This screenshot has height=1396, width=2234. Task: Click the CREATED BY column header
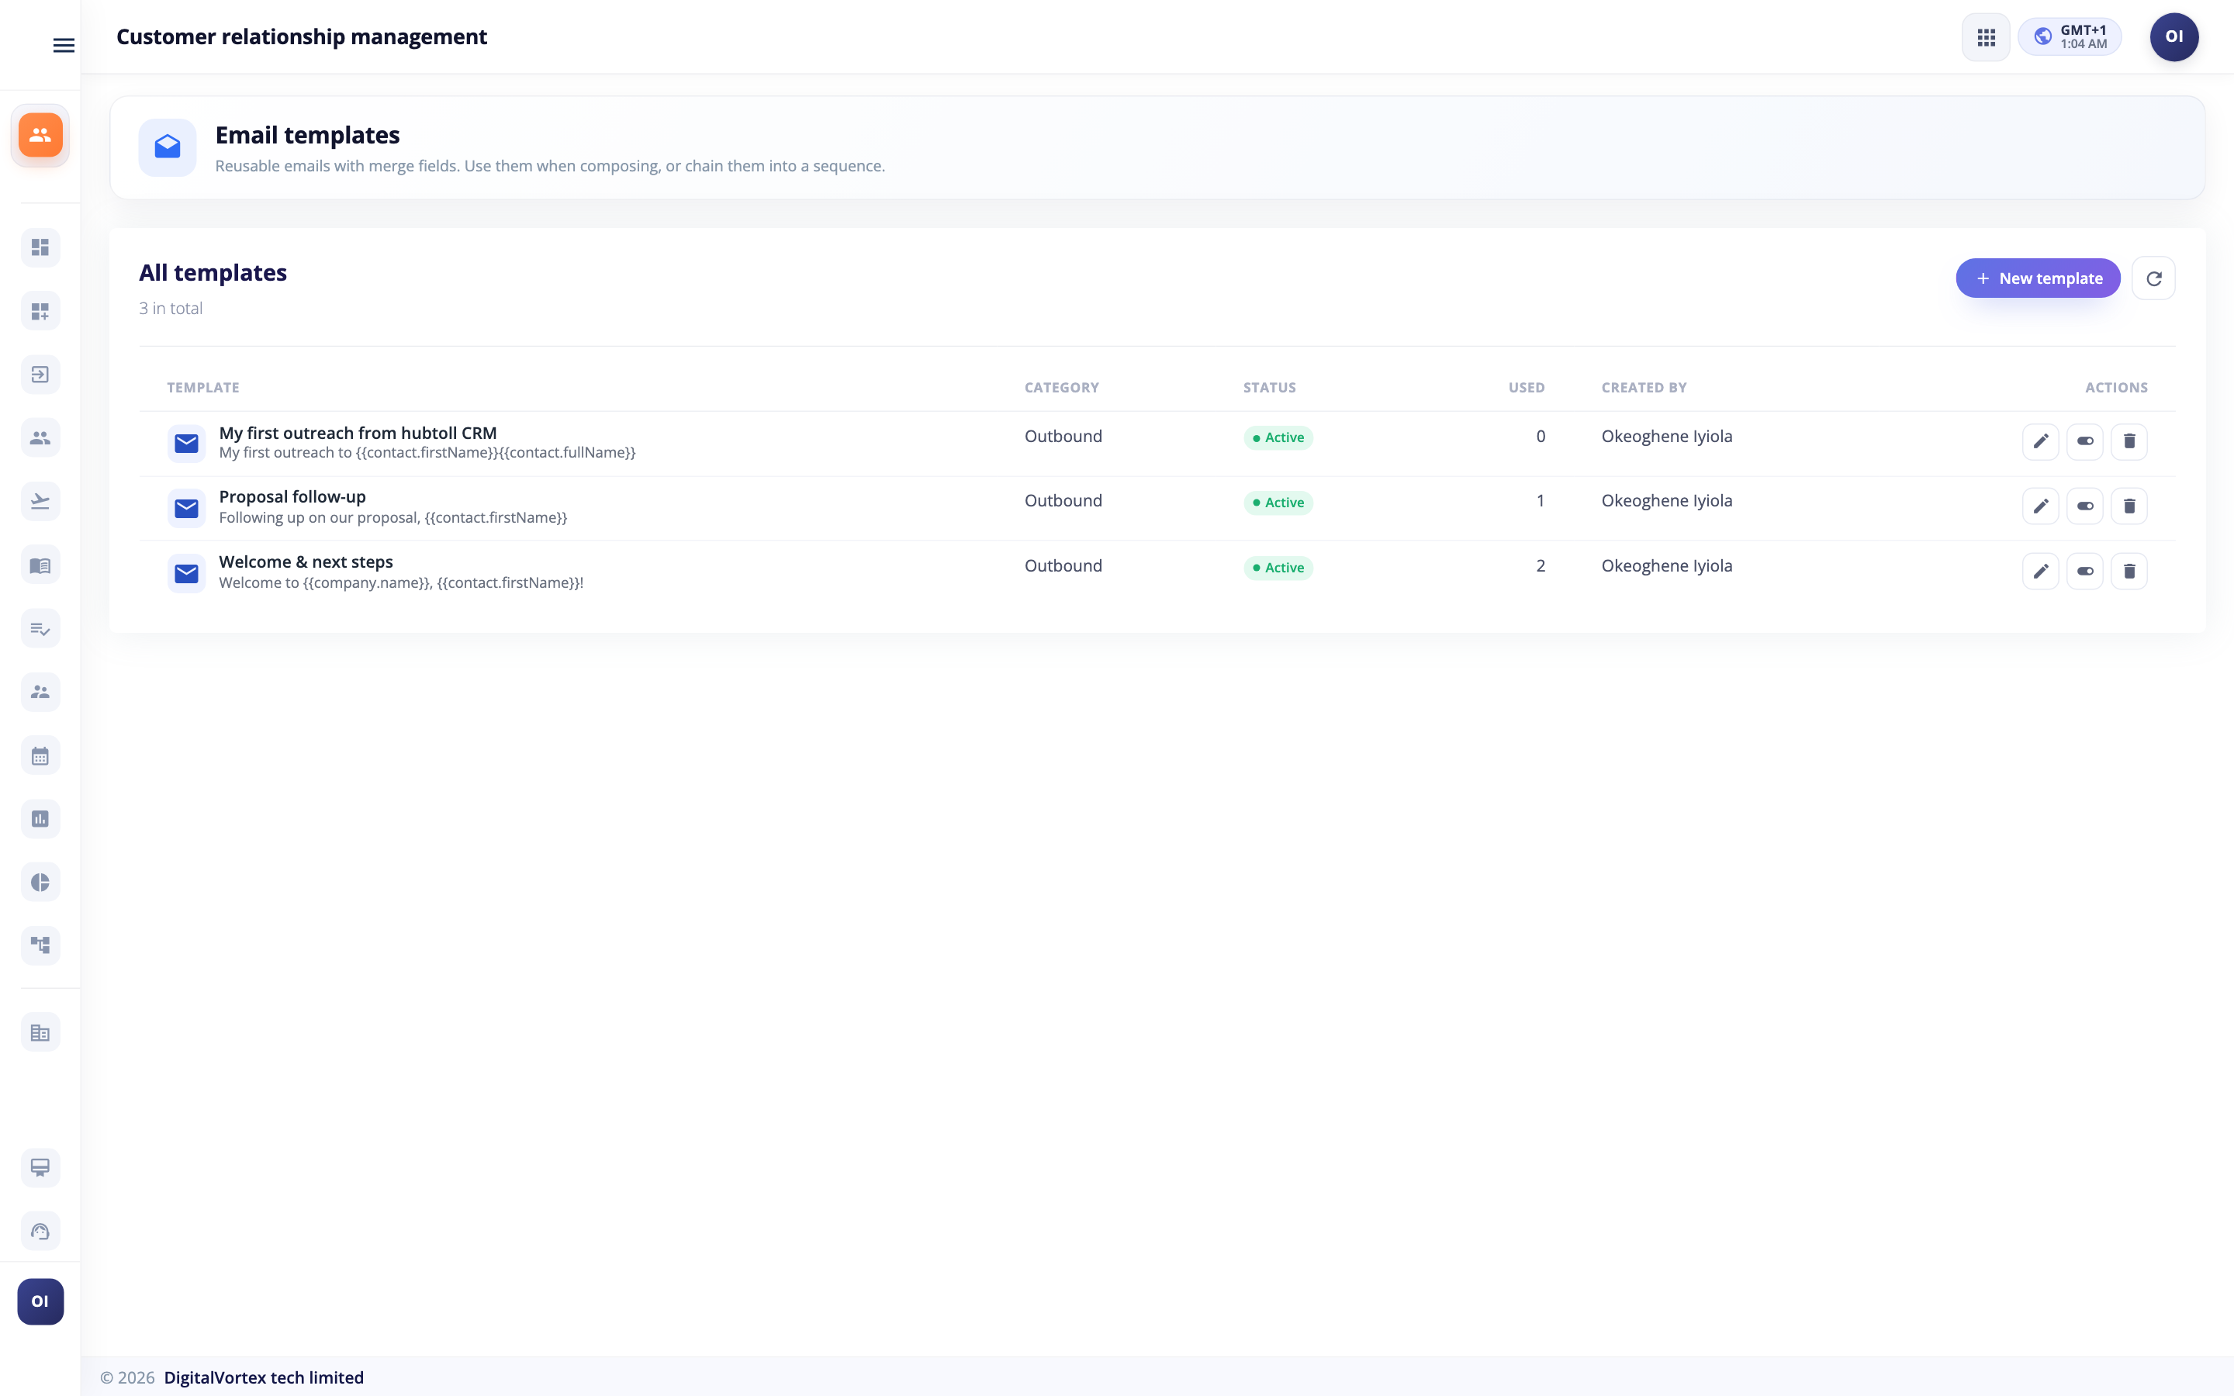click(1643, 388)
